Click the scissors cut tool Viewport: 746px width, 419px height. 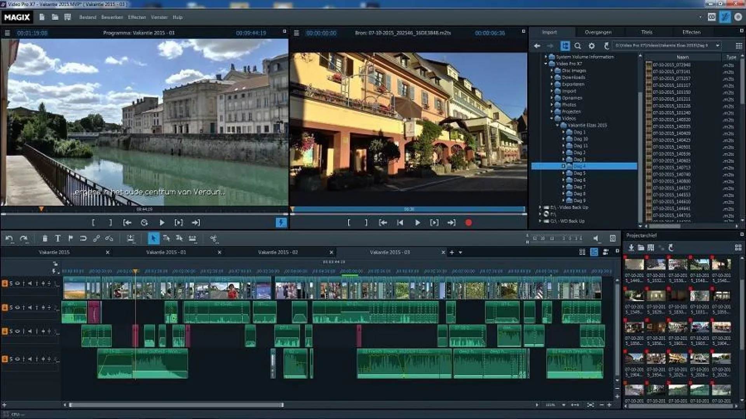point(214,239)
